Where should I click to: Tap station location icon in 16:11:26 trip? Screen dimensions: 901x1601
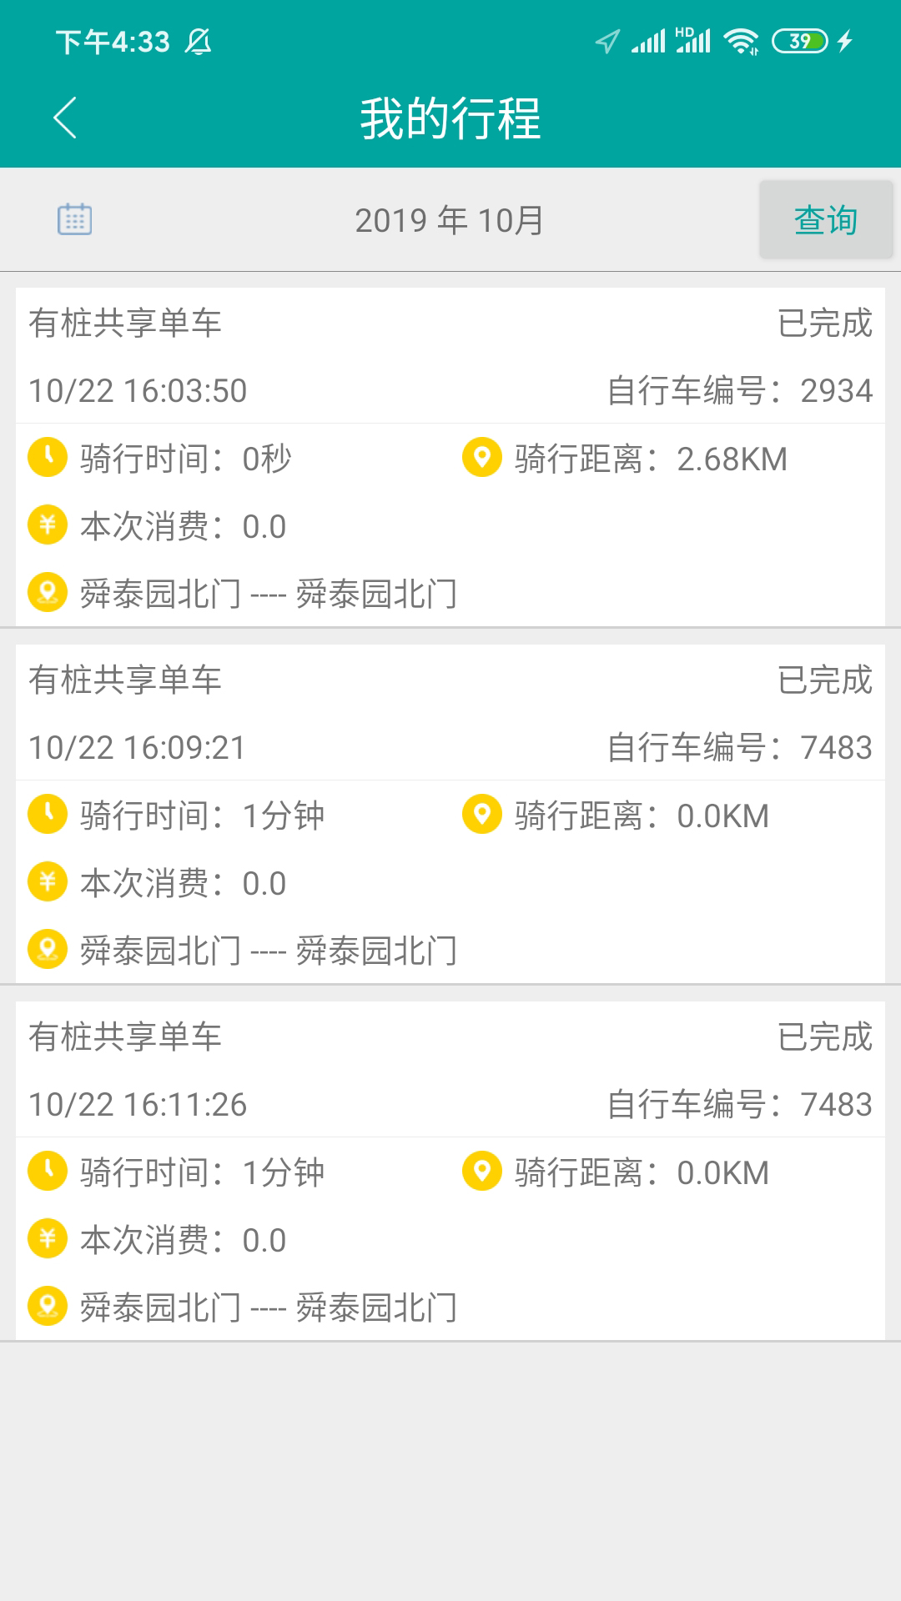48,1307
